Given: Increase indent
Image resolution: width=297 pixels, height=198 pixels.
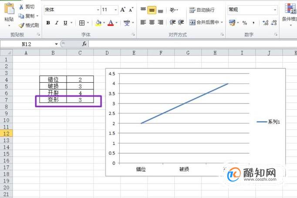Looking at the screenshot, I should 181,22.
